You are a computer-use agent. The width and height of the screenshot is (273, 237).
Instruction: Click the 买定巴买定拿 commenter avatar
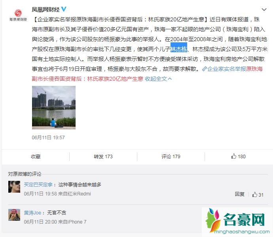pyautogui.click(x=14, y=187)
